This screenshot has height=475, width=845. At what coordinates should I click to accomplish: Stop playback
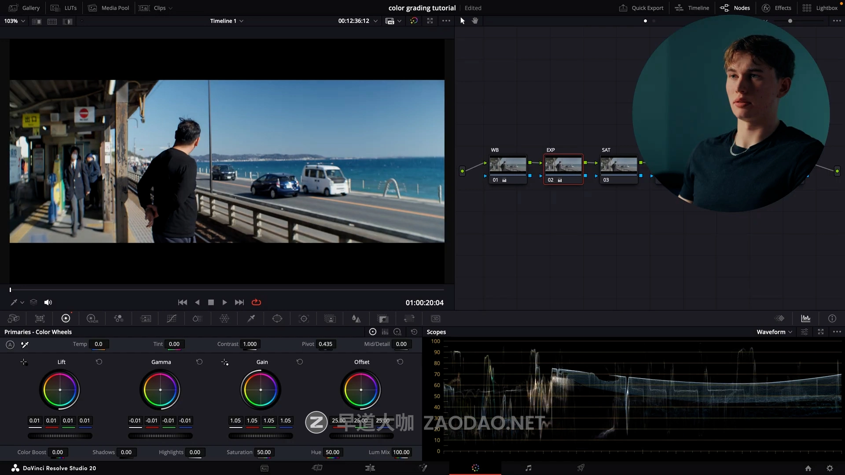pyautogui.click(x=211, y=302)
